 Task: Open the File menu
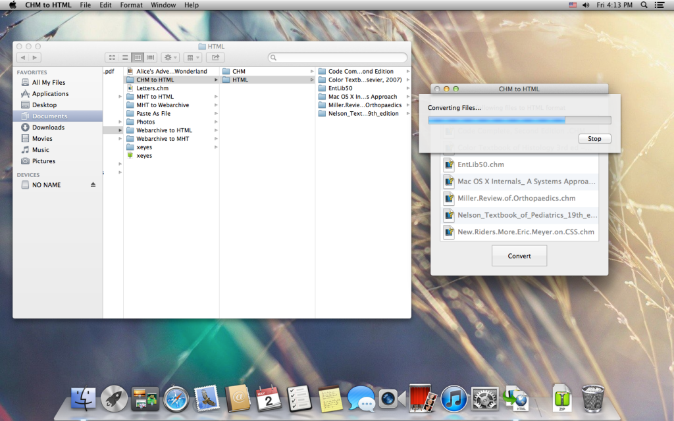(85, 5)
